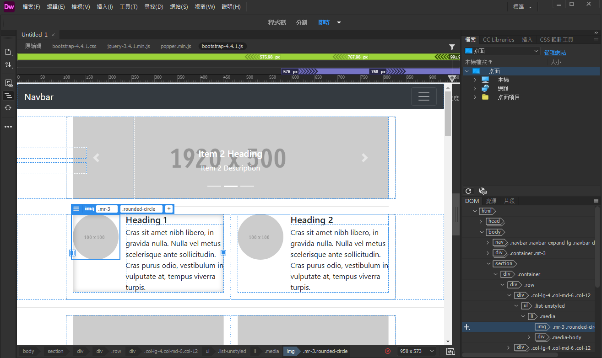
Task: Switch to CSS 設計工具 tab
Action: point(556,40)
